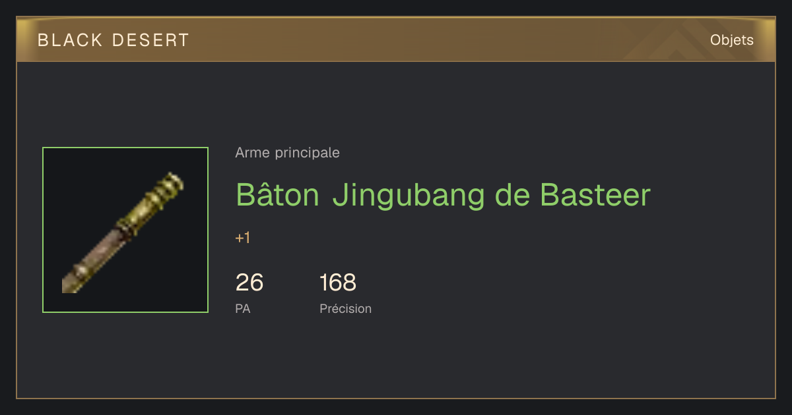Open the Bâton Jingubang de Basteer title
Image resolution: width=792 pixels, height=415 pixels.
coord(443,194)
